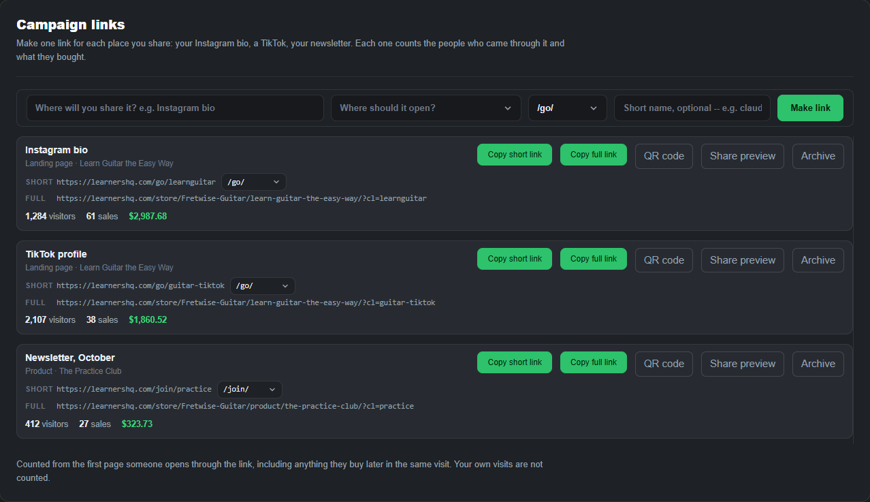The height and width of the screenshot is (502, 870).
Task: Select the Instagram bio full URL text
Action: point(242,198)
